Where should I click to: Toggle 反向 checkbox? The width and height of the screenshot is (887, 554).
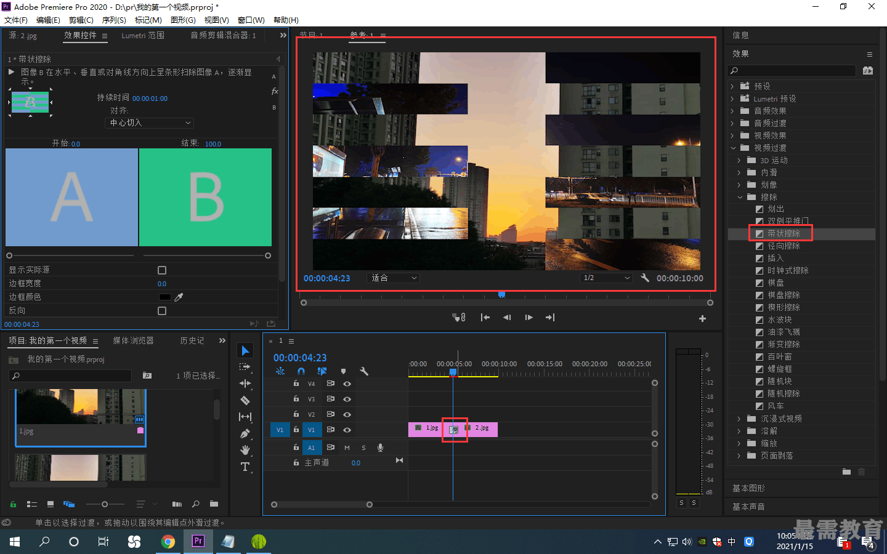[162, 311]
